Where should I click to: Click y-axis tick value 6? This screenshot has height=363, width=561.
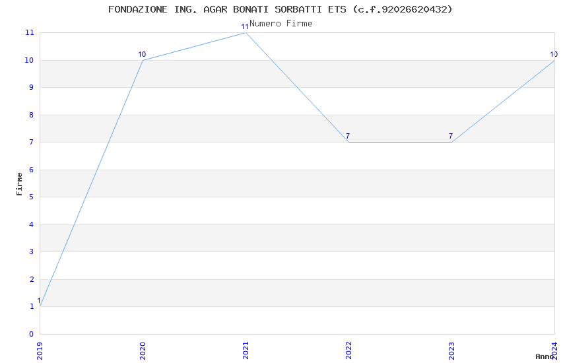[32, 170]
